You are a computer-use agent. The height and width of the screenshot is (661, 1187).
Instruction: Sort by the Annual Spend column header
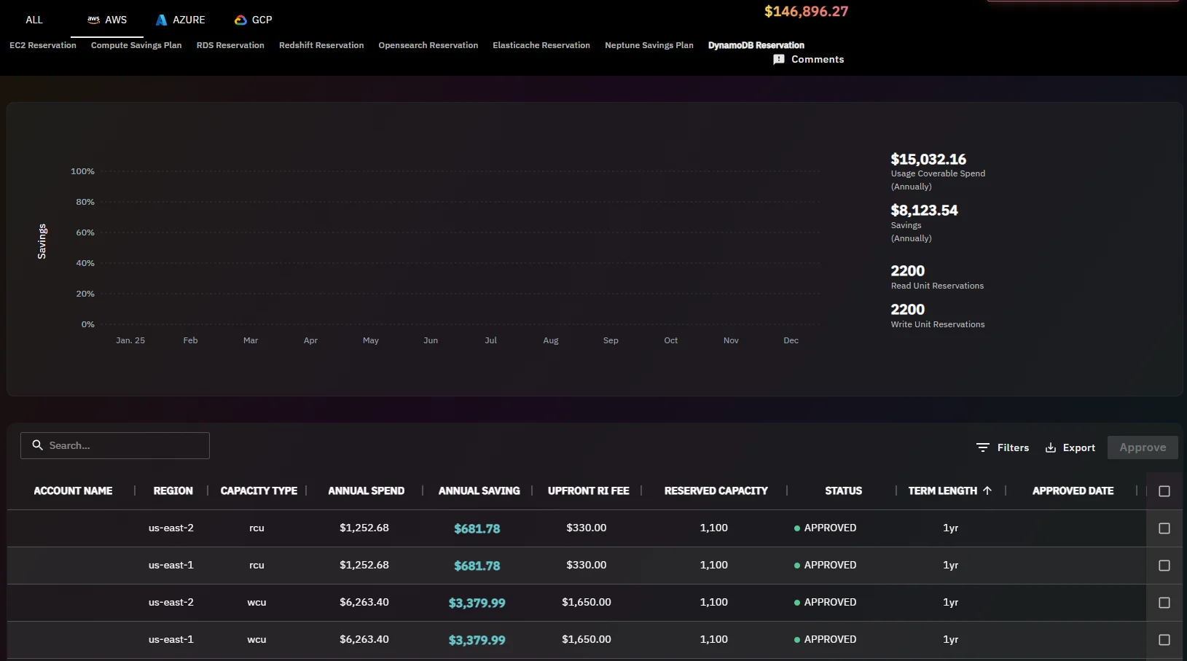pos(366,490)
